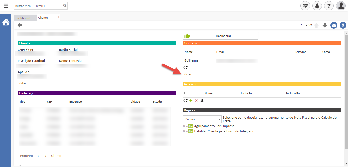
Task: Toggle Agrupamento Por Empresa switch
Action: coord(188,126)
